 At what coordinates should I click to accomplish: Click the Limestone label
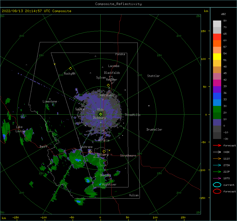(x=50, y=101)
